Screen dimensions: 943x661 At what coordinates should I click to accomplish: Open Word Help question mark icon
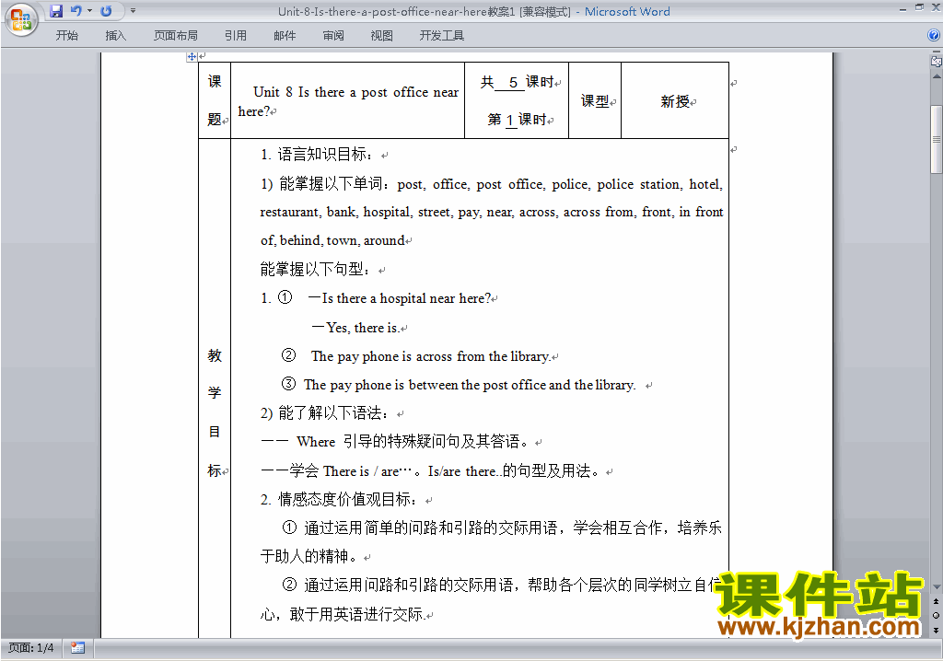[934, 36]
